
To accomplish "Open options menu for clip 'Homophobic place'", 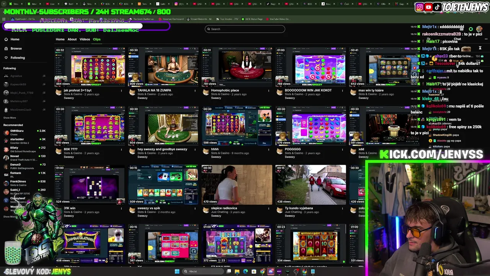I will [x=268, y=91].
